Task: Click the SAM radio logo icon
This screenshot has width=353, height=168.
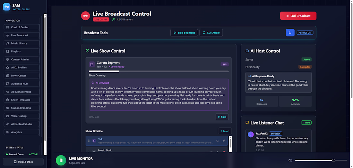Action: point(6,7)
